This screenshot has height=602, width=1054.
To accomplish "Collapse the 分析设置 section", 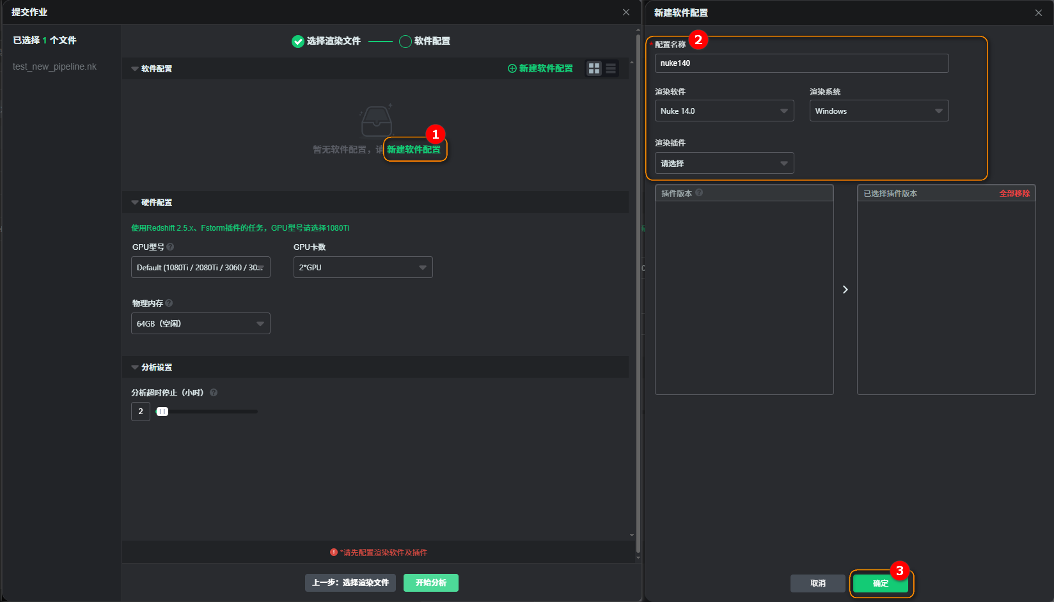I will (135, 367).
